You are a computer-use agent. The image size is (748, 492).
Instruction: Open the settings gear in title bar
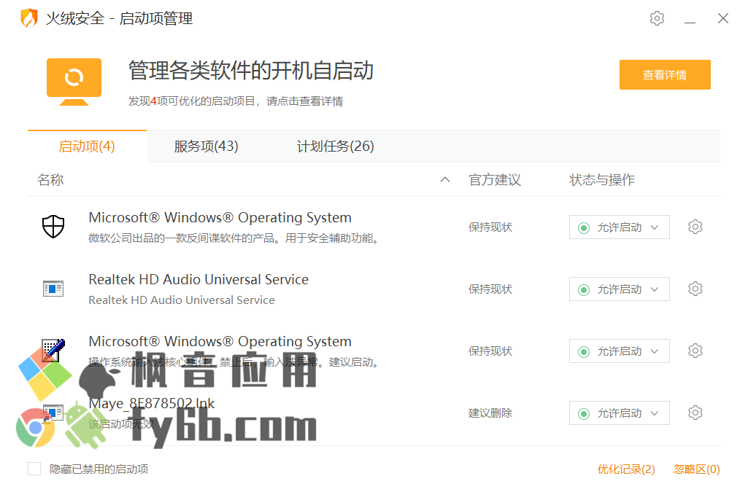coord(657,18)
